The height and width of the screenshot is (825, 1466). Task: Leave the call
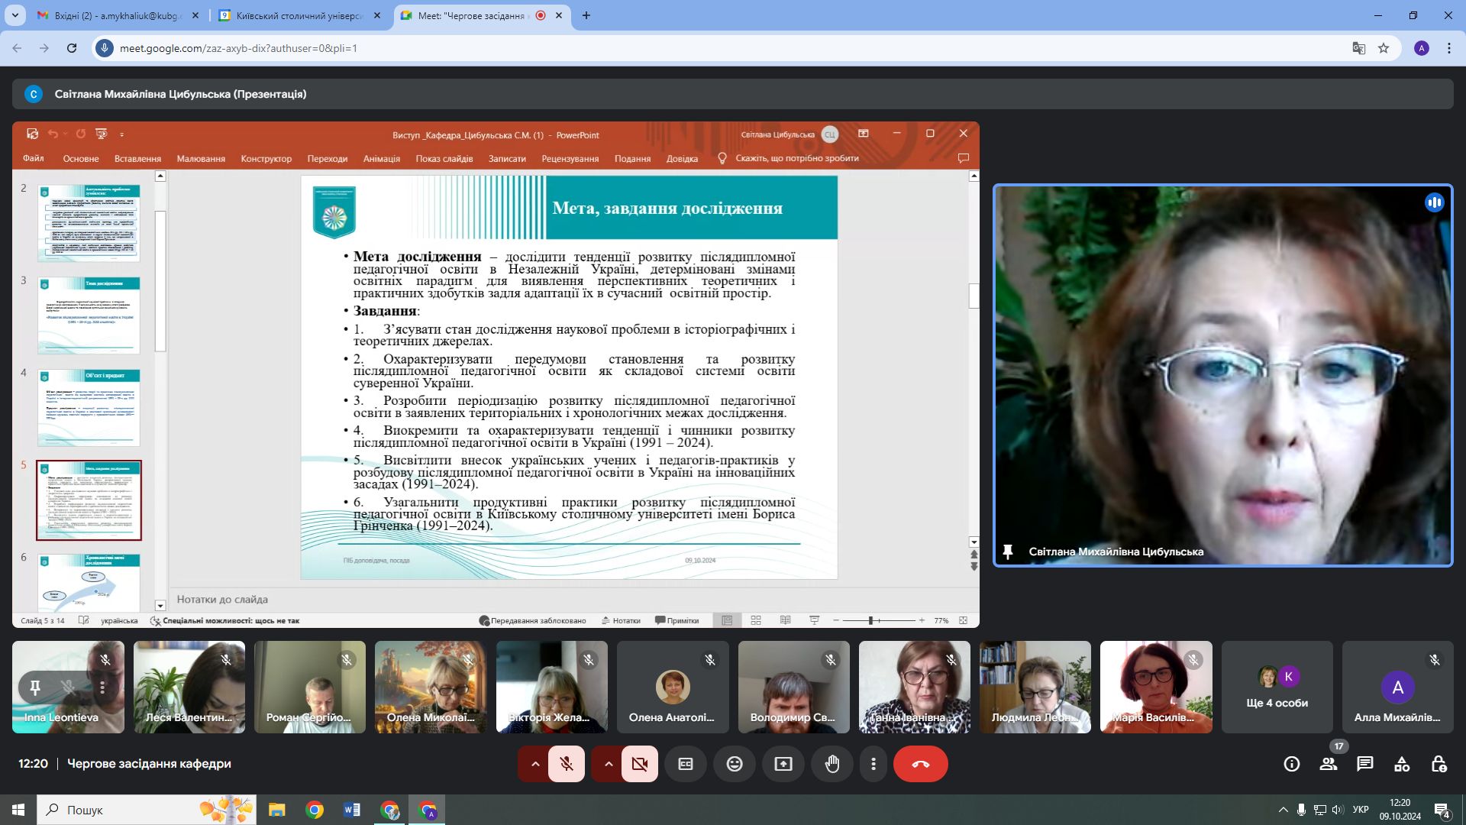pyautogui.click(x=920, y=764)
